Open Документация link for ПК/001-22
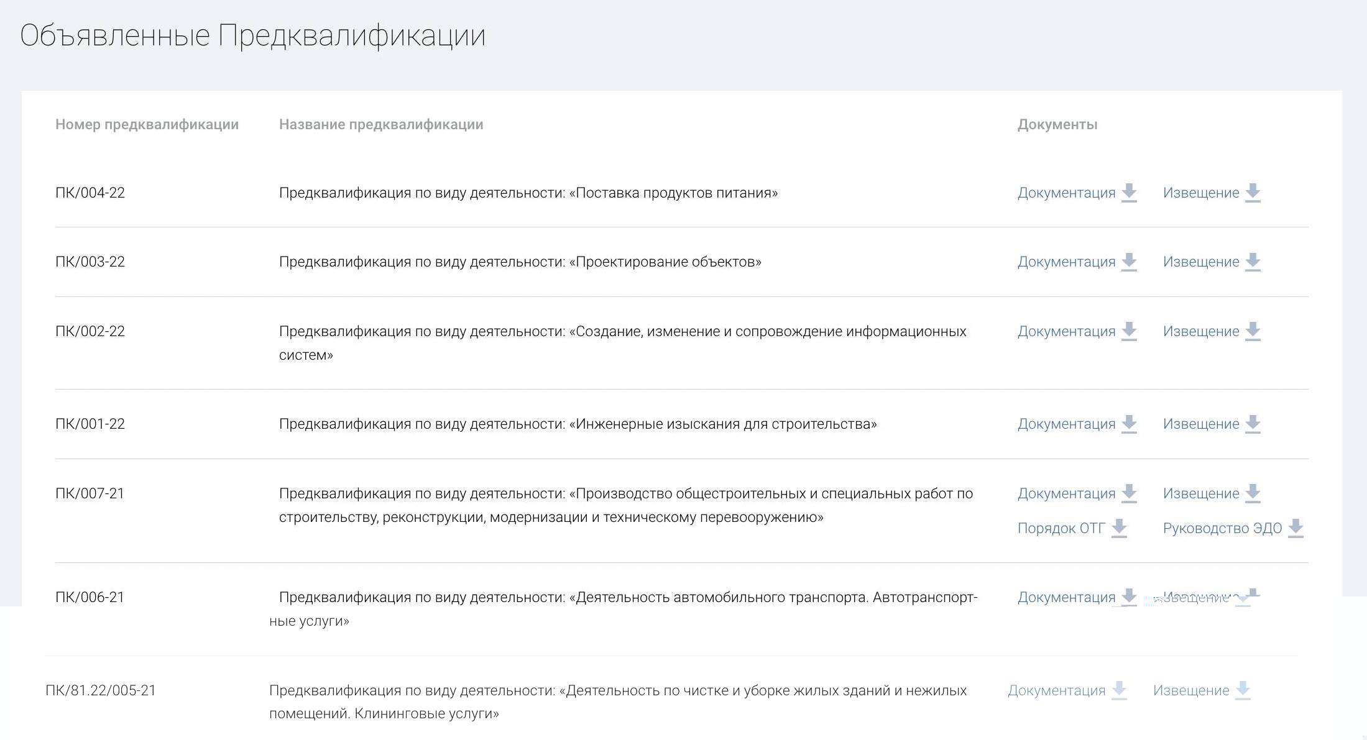This screenshot has width=1367, height=740. click(x=1066, y=424)
